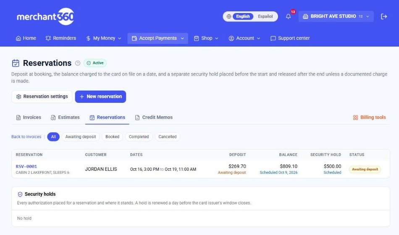Click the Reminders alarm bell icon
The width and height of the screenshot is (399, 235).
[x=48, y=39]
